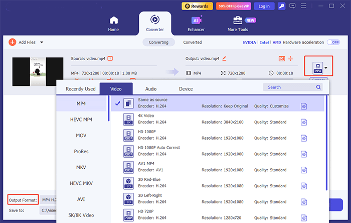Screen dimensions: 351x223
Task: Open the ID3 metadata editor icon
Action: [x=282, y=59]
